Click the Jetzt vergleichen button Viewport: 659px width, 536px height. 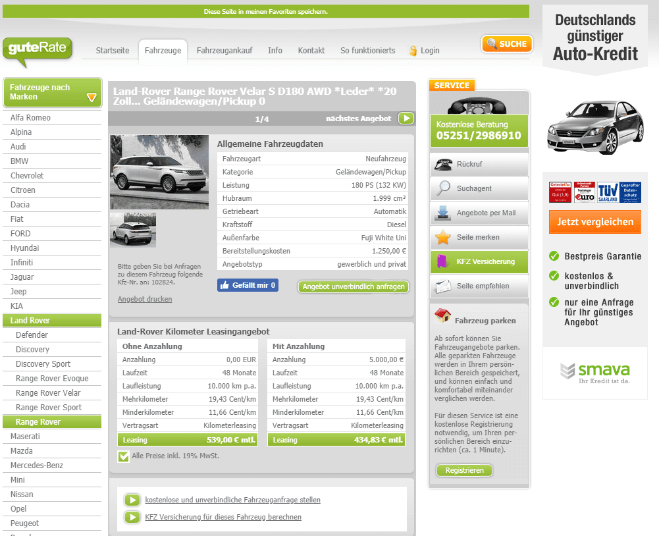coord(595,221)
